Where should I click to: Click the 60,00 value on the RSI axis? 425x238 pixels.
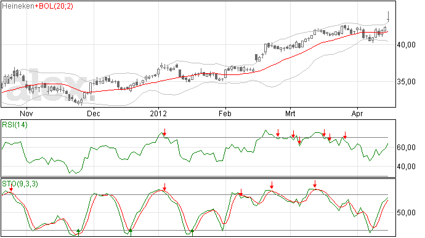point(407,148)
